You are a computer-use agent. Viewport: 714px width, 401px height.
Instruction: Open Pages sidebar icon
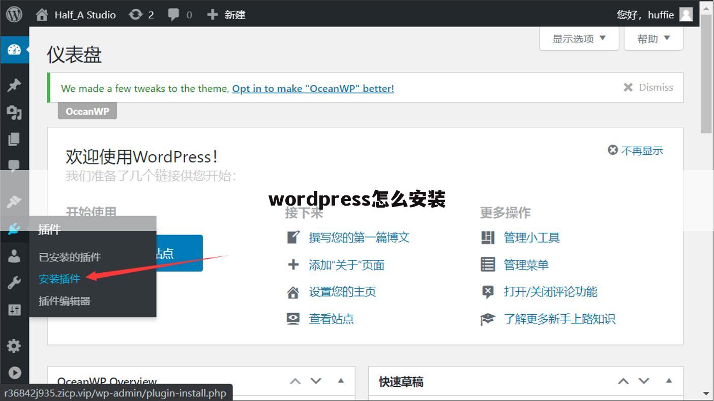(14, 139)
